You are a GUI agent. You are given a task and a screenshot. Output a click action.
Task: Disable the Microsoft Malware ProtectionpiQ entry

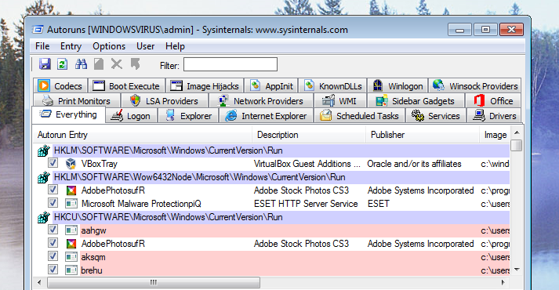coord(53,203)
